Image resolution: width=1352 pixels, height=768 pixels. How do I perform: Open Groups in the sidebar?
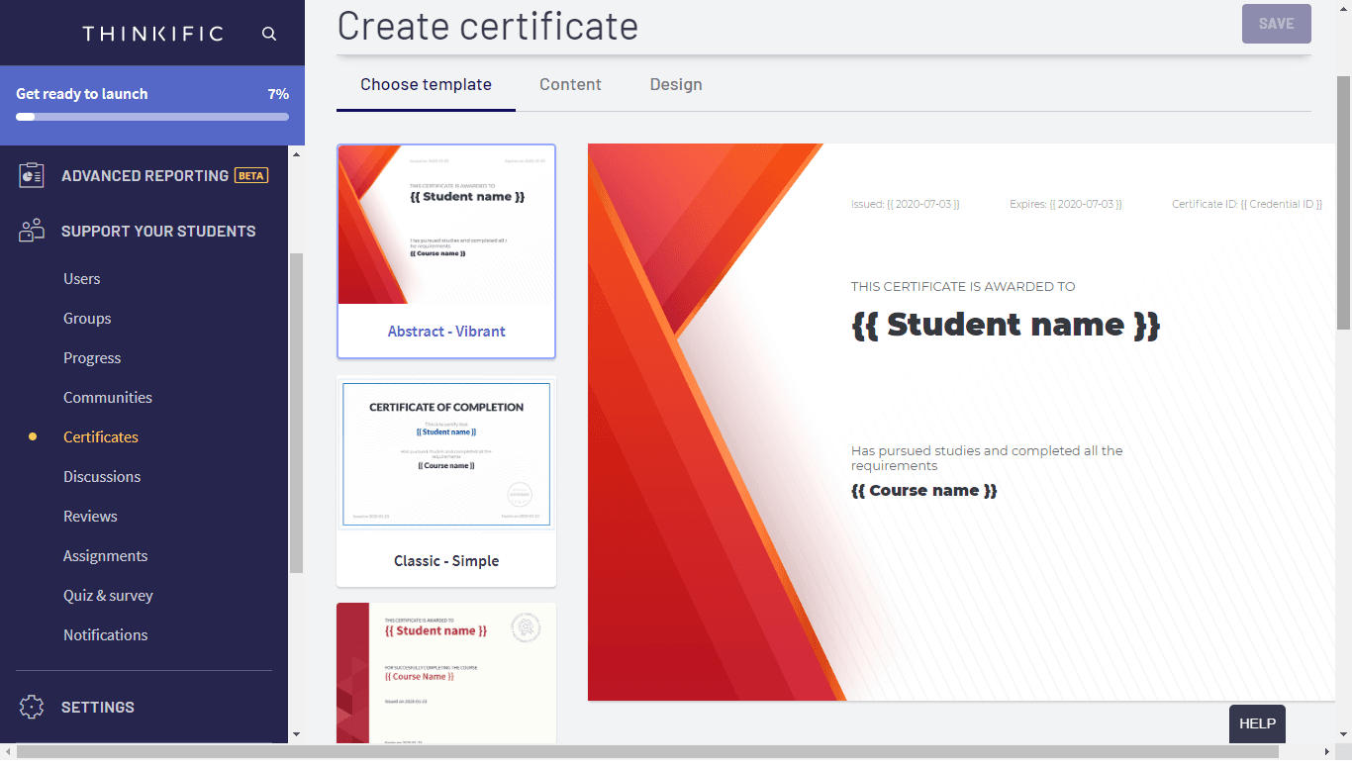87,319
